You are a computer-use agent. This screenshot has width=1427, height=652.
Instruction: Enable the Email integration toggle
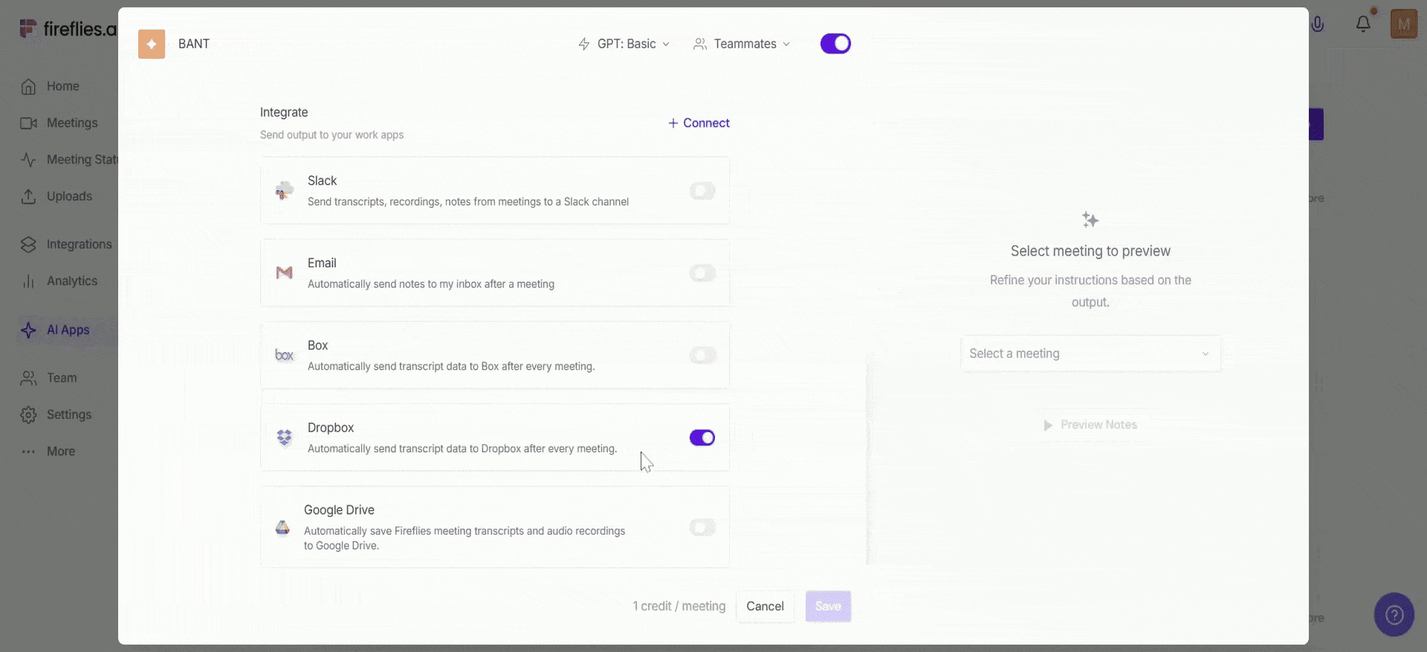pos(702,273)
